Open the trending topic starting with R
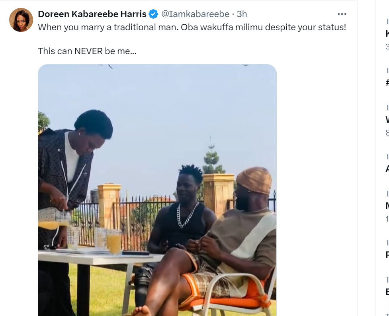 387,255
